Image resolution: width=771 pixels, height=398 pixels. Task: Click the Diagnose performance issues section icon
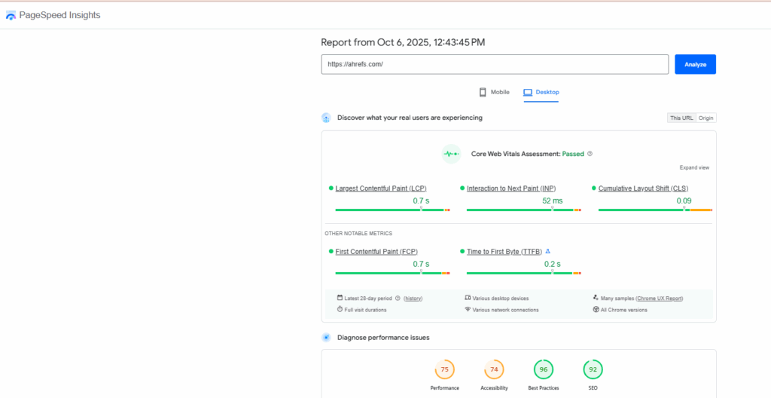(x=326, y=338)
